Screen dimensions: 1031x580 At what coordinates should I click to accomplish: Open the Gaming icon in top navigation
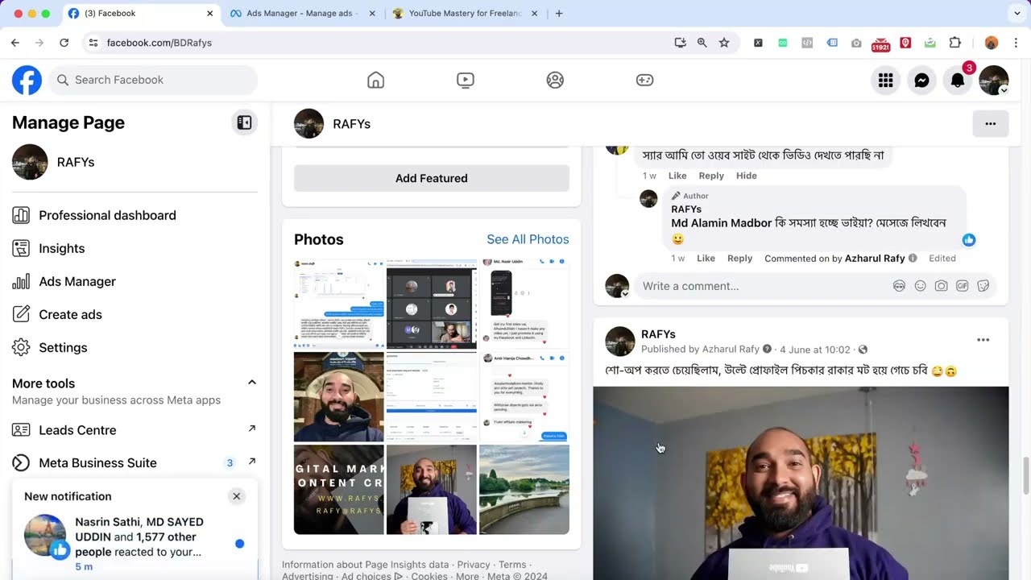click(644, 80)
